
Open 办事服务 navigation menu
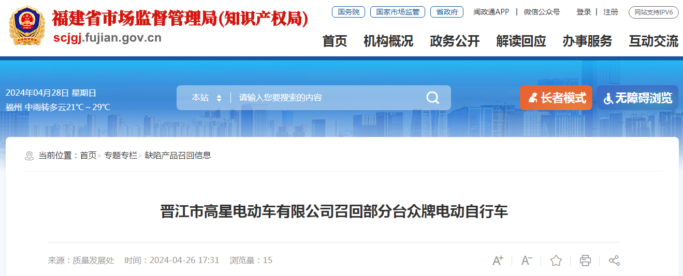pyautogui.click(x=587, y=41)
